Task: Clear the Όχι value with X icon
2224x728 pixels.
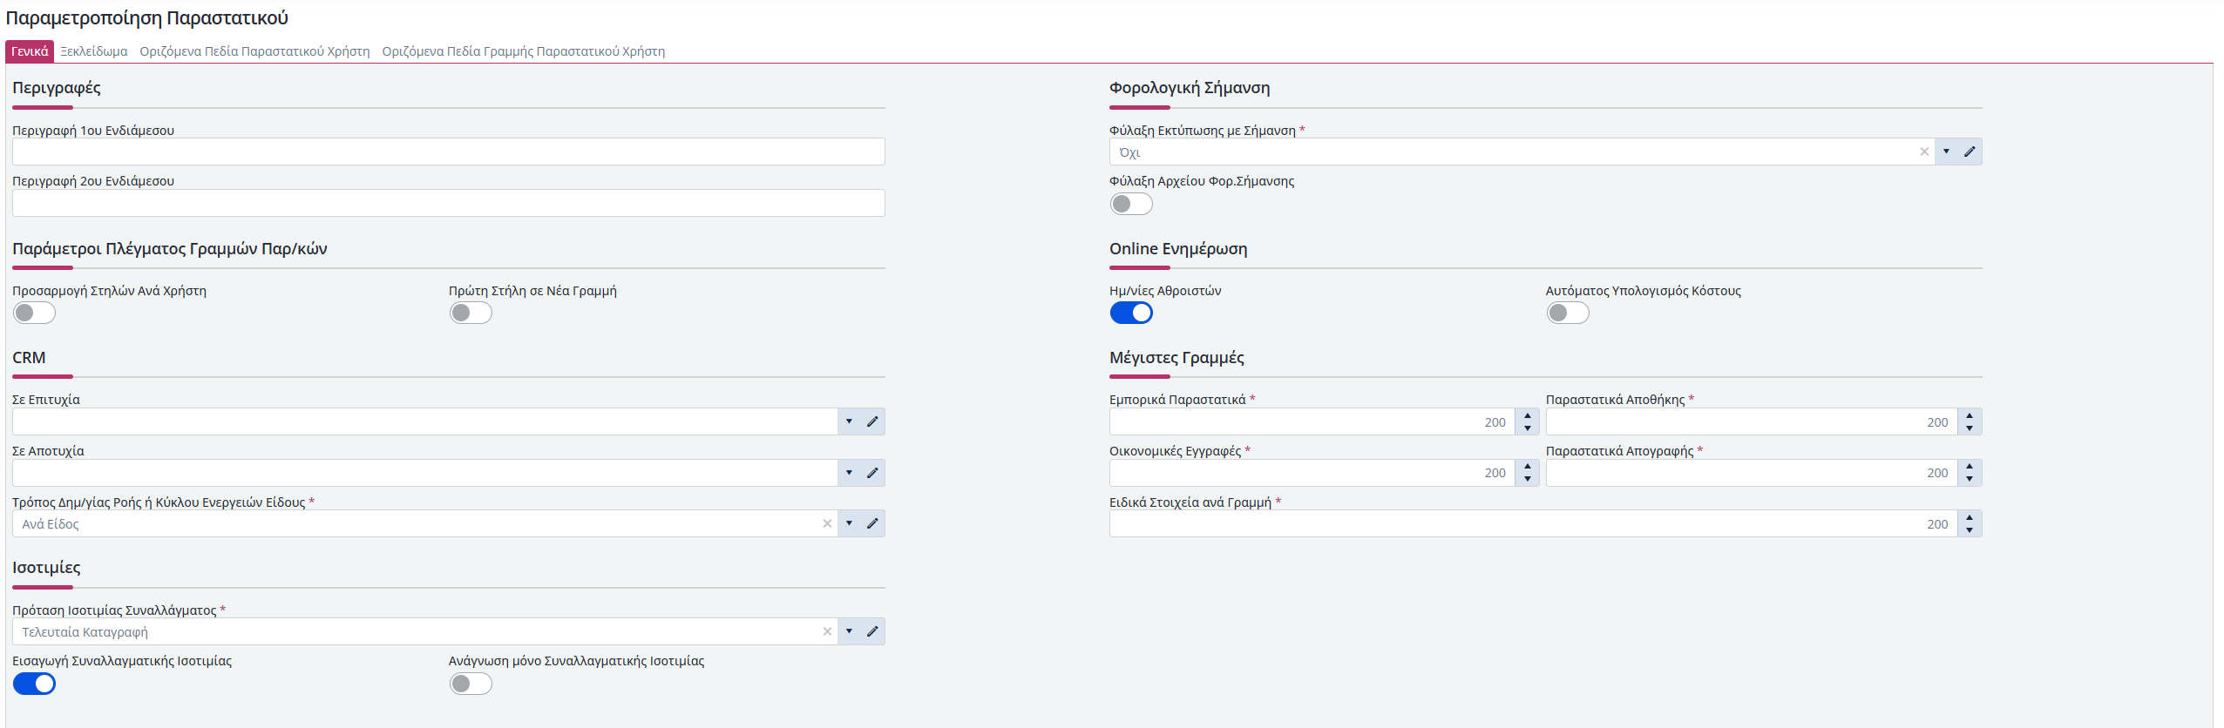Action: [x=1924, y=152]
